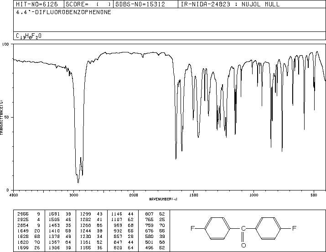The width and height of the screenshot is (326, 252).
Task: Click the SCORE= header field
Action: (x=88, y=4)
